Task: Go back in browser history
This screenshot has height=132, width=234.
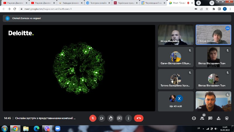Action: (x=4, y=9)
